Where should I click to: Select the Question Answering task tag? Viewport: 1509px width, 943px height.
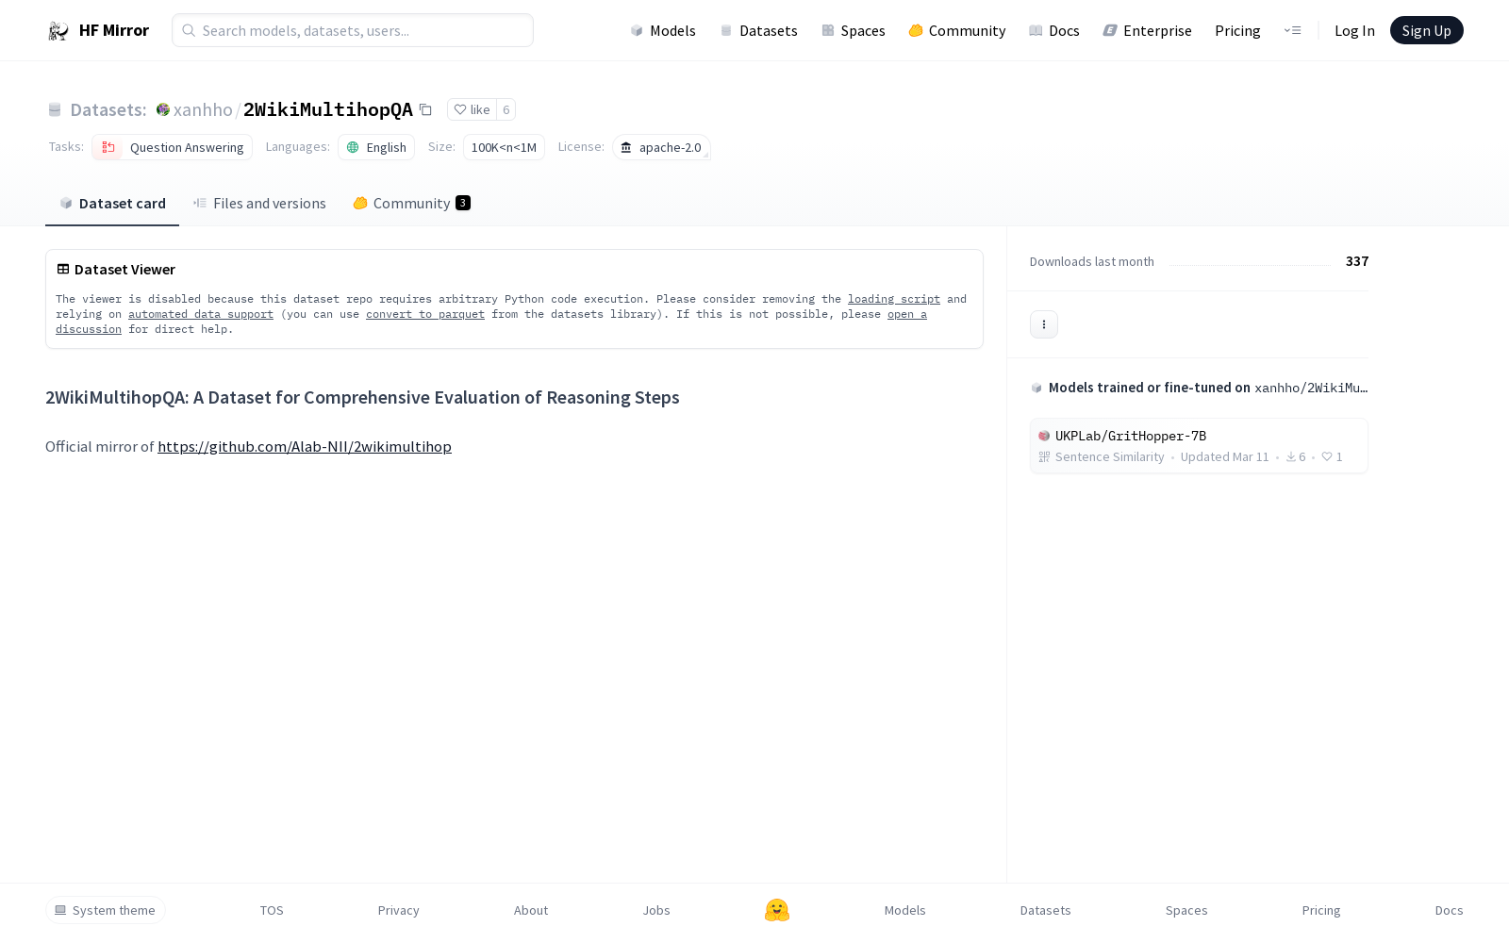pos(172,147)
